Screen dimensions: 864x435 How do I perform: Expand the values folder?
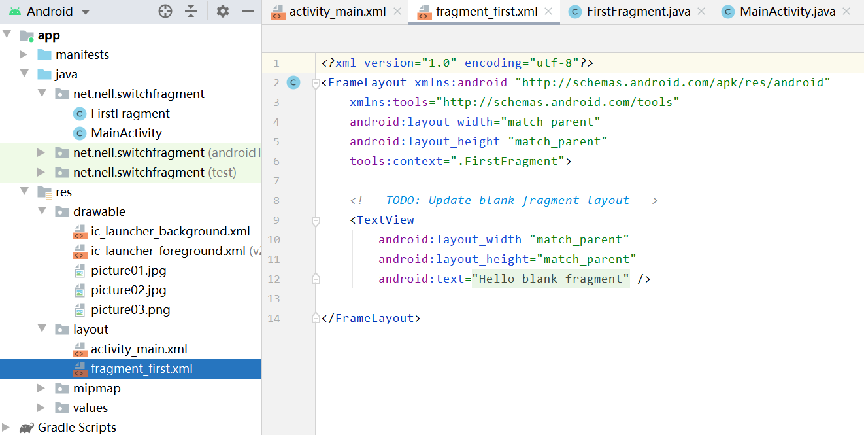(42, 408)
